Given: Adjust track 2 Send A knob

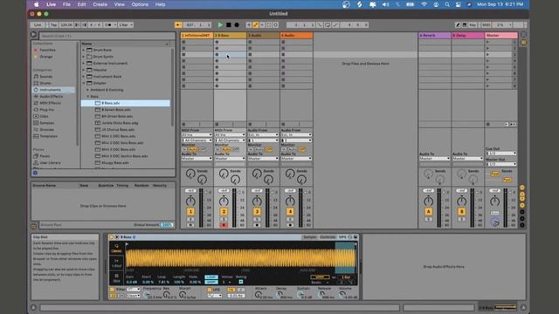Looking at the screenshot, I should [224, 174].
